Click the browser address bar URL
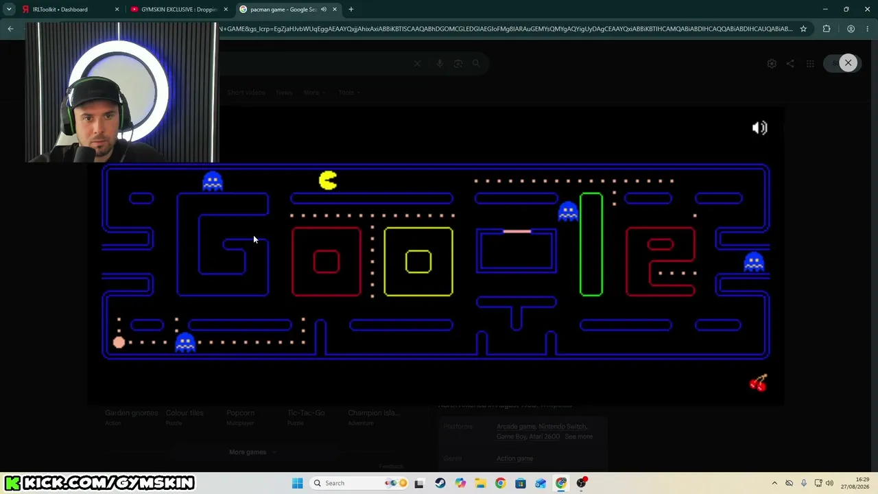This screenshot has width=878, height=494. click(506, 29)
